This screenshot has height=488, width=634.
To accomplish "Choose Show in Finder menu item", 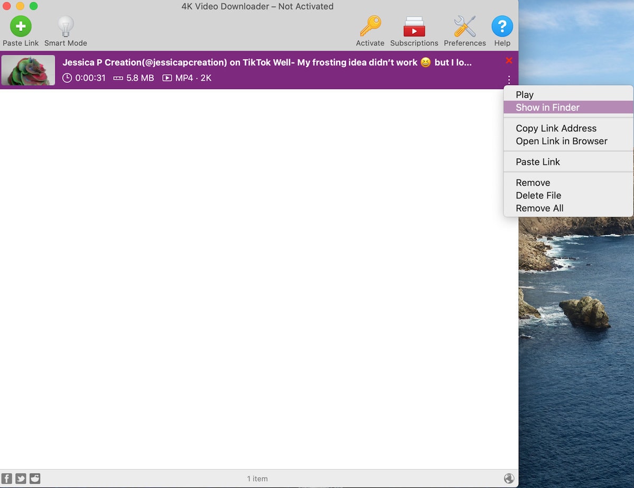I will pos(568,107).
